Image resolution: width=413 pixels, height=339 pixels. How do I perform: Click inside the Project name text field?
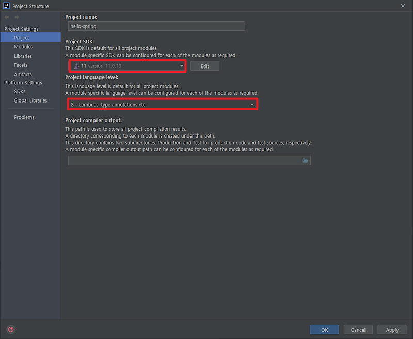155,26
